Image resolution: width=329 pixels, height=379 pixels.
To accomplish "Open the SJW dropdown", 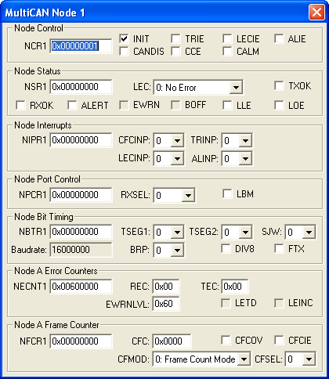I will (x=300, y=232).
